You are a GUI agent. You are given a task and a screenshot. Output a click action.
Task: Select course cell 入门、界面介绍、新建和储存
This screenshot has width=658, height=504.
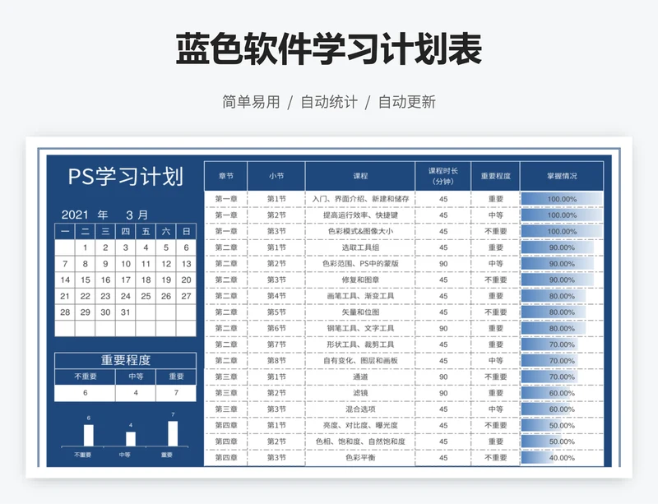360,199
